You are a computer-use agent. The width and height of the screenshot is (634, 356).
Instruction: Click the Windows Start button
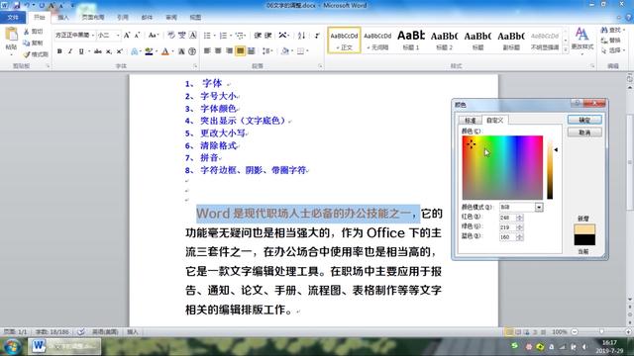[x=12, y=346]
